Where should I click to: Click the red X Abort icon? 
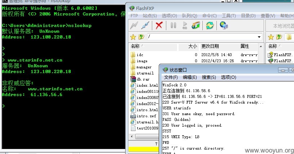click(159, 26)
